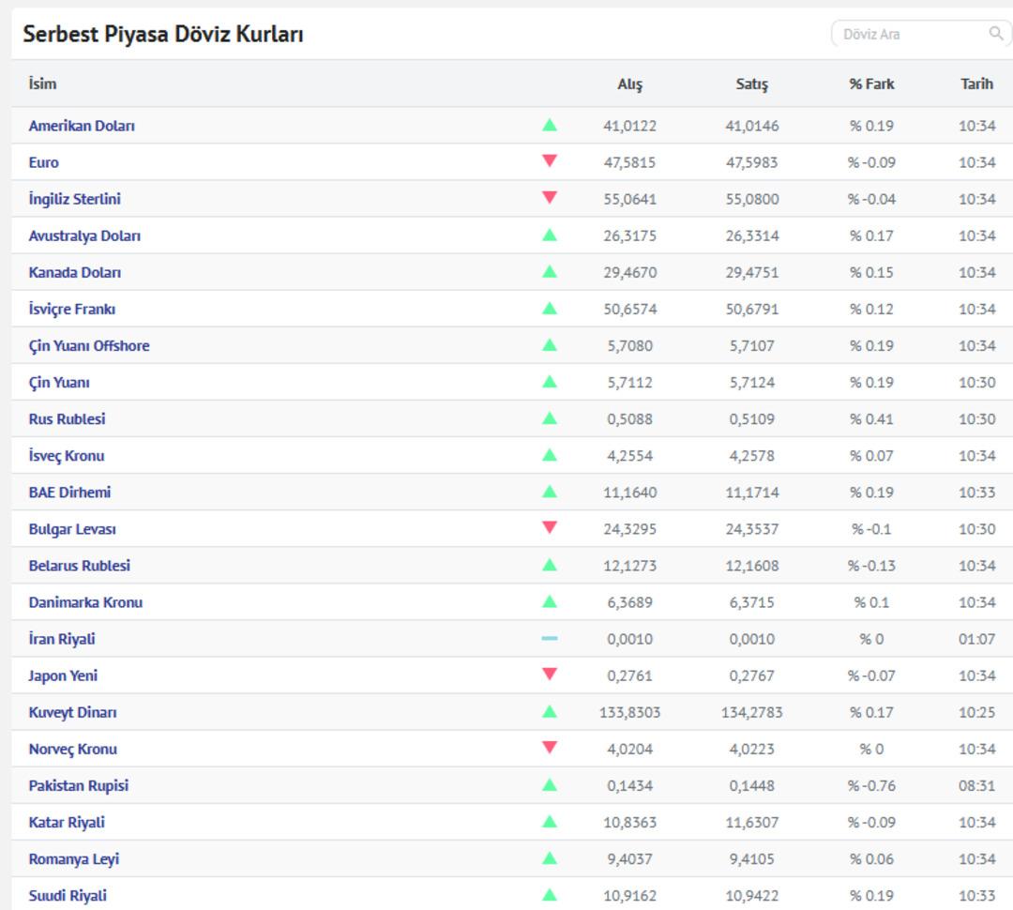Open the Çin Yuanı Offshore link
The image size is (1013, 910).
click(89, 346)
